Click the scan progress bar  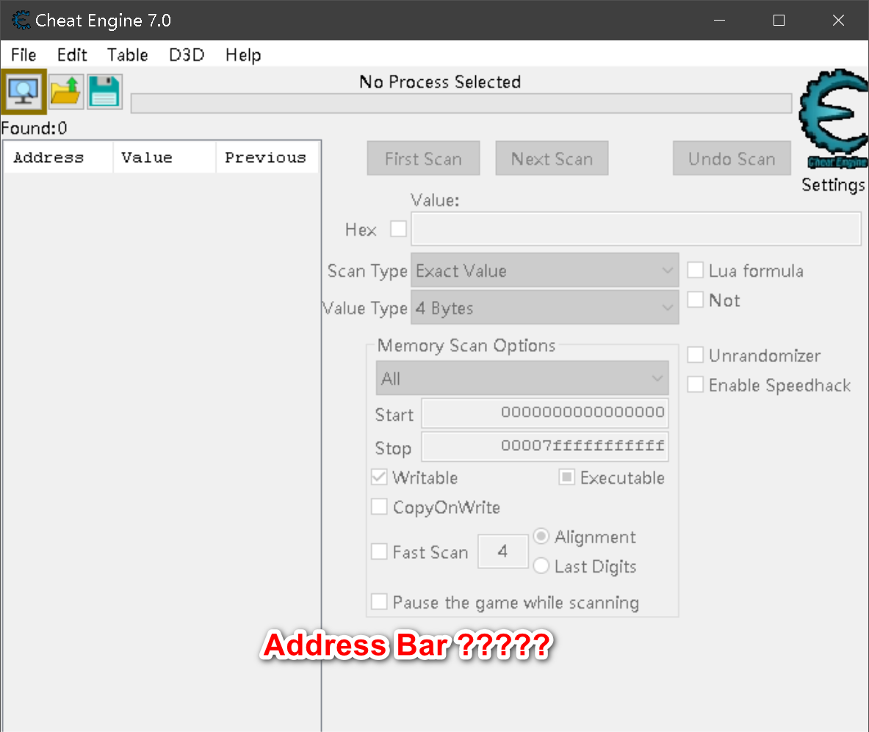tap(461, 104)
